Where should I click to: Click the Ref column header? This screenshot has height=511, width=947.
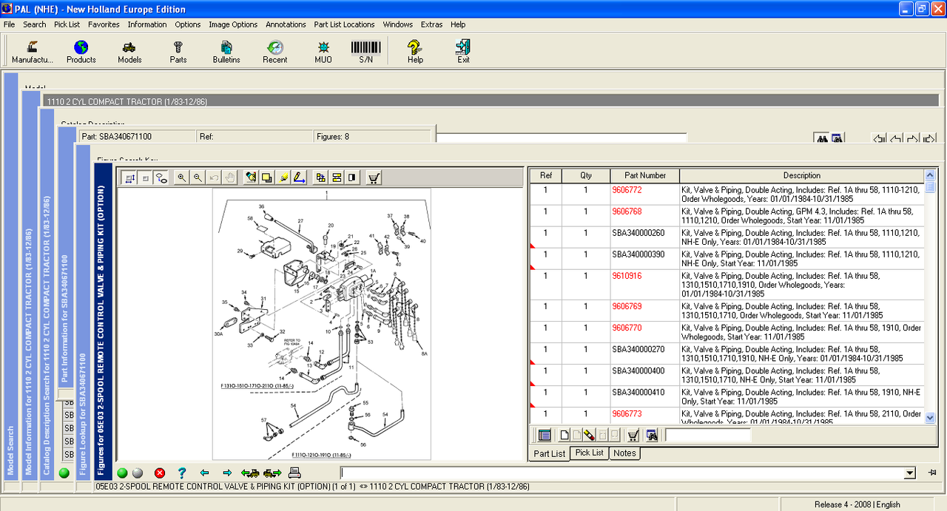coord(546,175)
